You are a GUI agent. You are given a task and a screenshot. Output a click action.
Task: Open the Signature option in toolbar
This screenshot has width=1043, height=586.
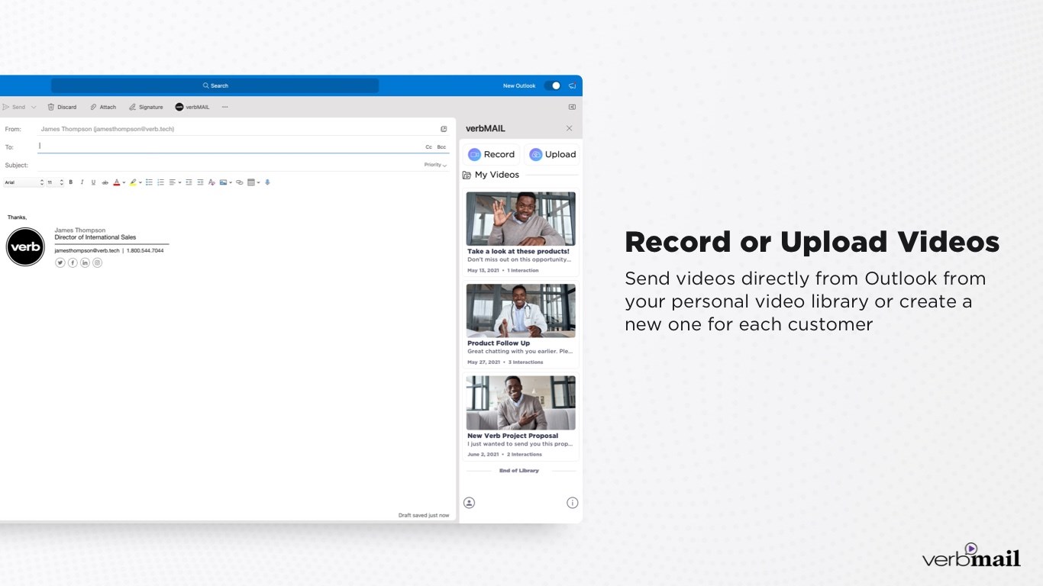pos(146,107)
